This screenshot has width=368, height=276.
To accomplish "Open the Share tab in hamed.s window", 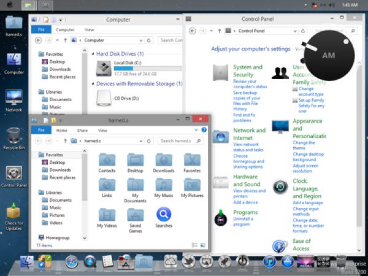I will (82, 130).
